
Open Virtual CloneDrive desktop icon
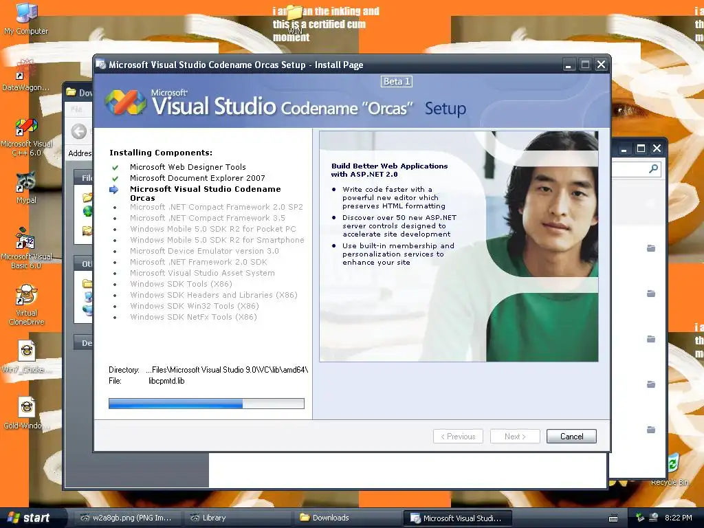click(x=26, y=305)
